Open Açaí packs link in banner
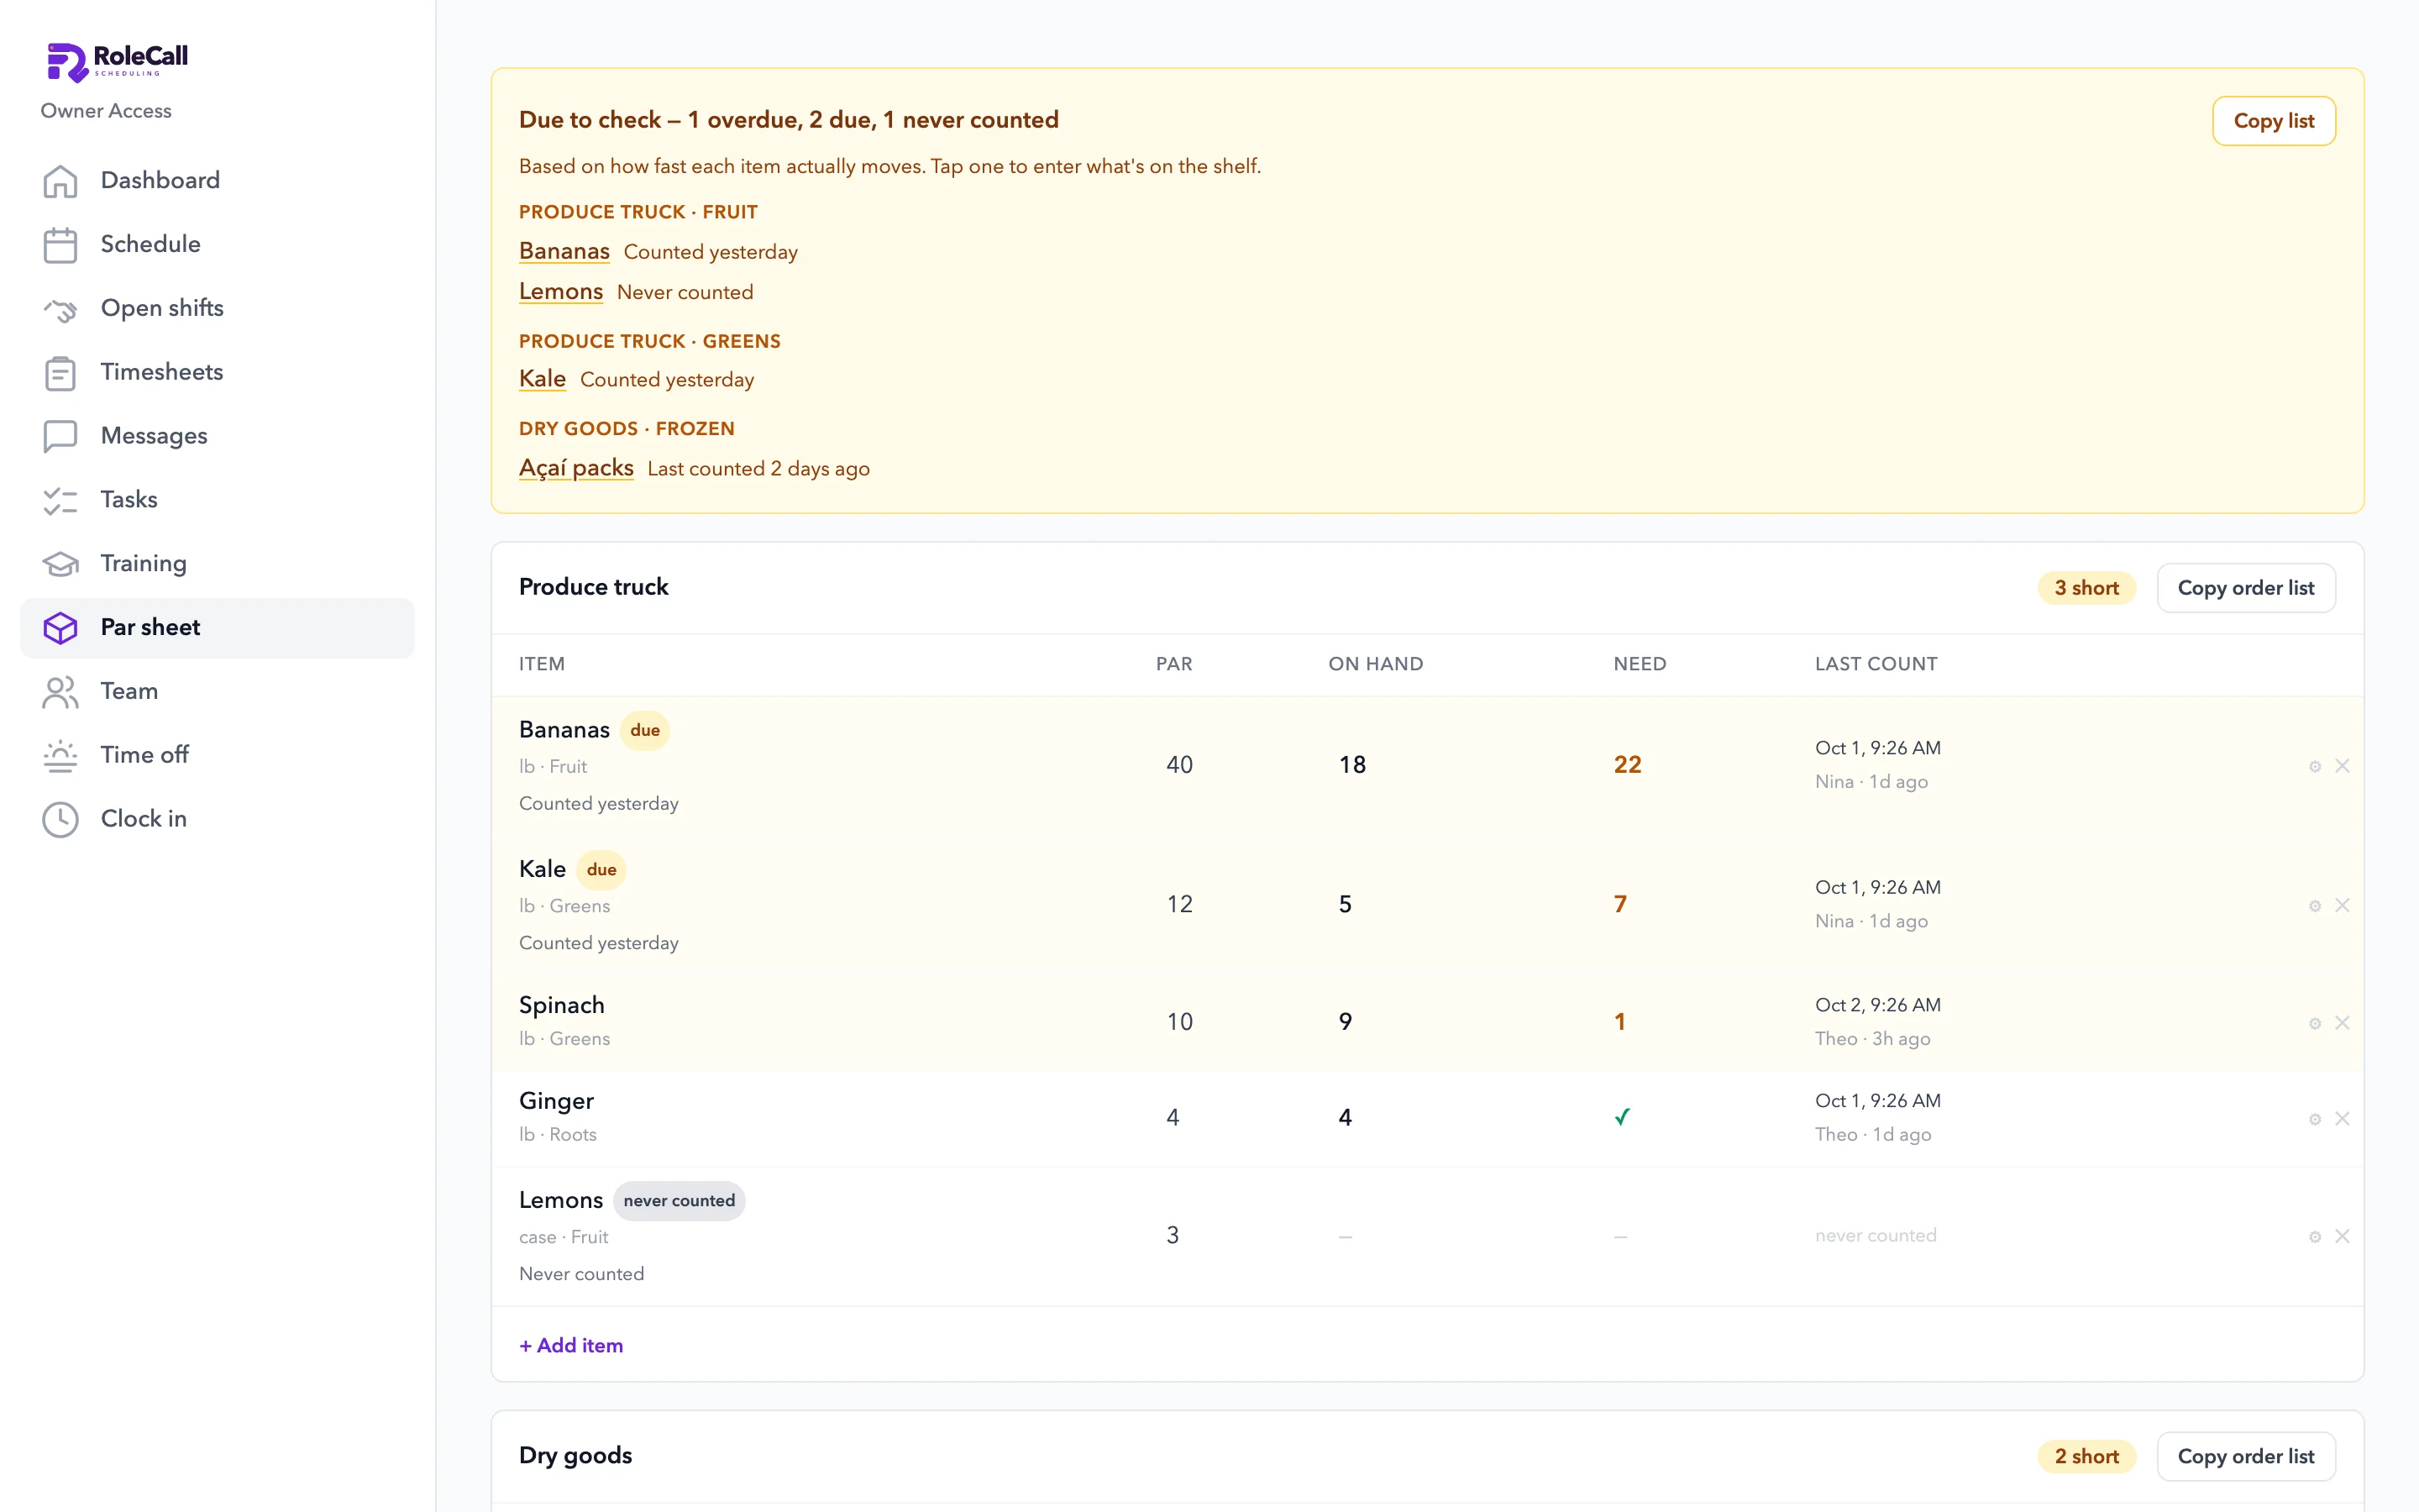 (575, 468)
